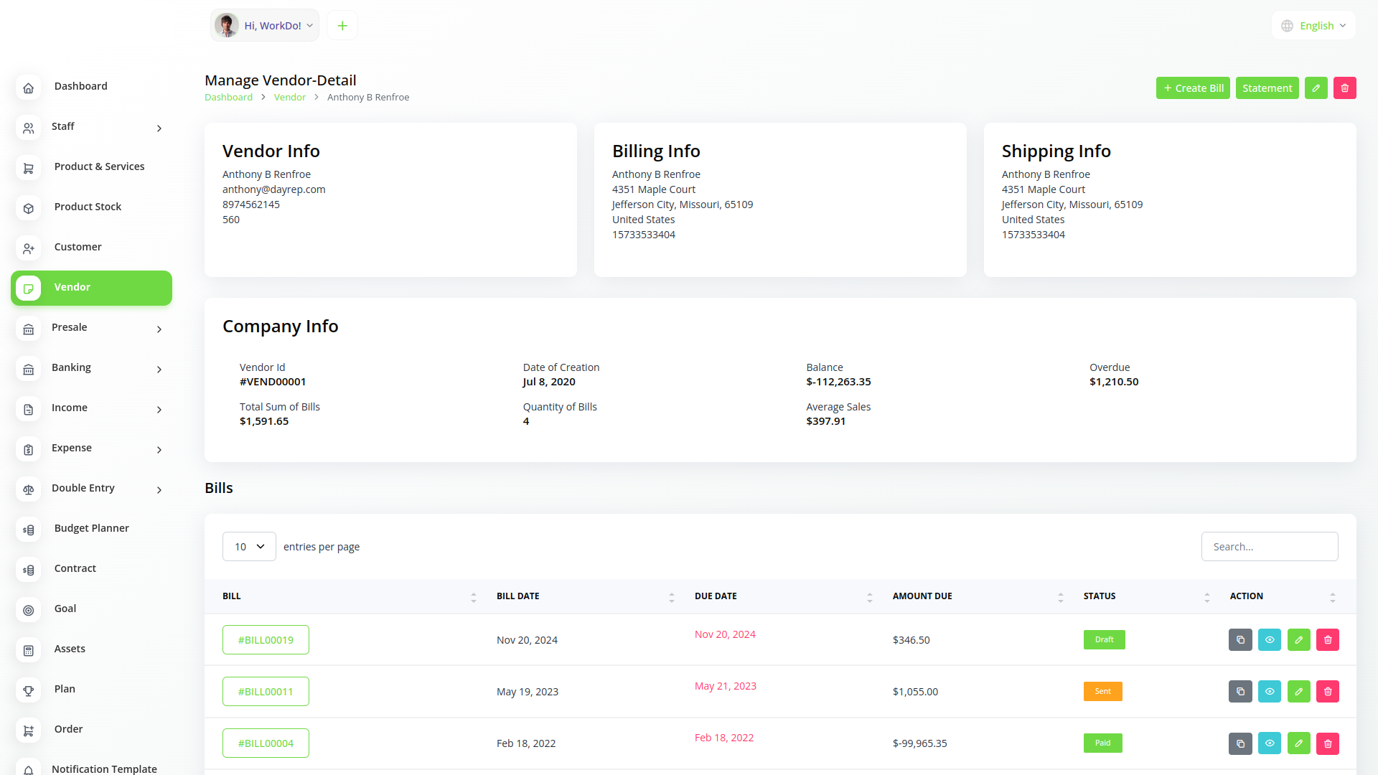This screenshot has width=1378, height=775.
Task: View bill #BILL00019 with eye icon
Action: point(1269,640)
